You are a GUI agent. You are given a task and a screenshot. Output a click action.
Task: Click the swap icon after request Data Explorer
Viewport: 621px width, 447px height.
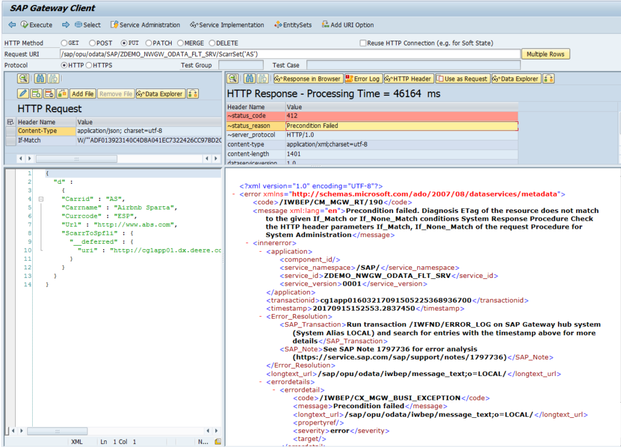point(192,93)
